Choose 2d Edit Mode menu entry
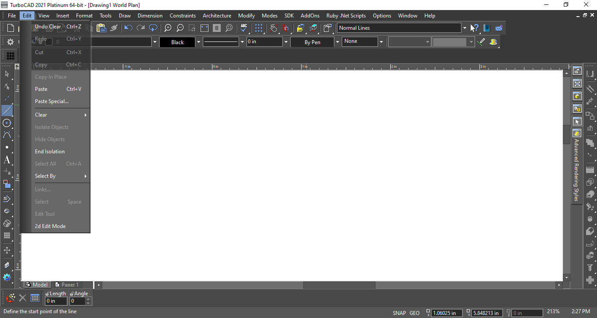The image size is (597, 318). (x=61, y=226)
